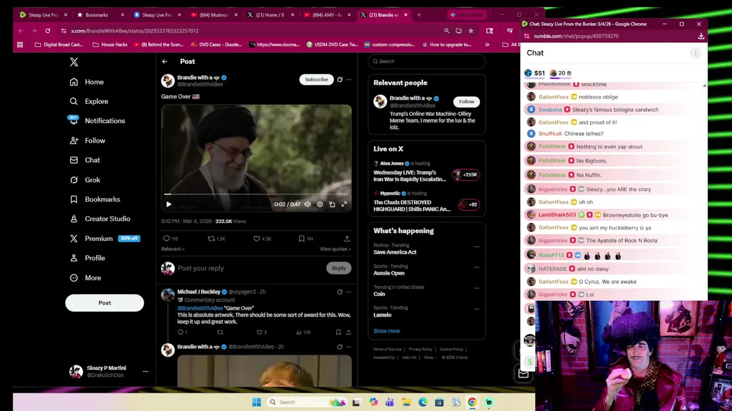Switch to the (694) Mushroom YouTube tab
732x411 pixels.
pyautogui.click(x=213, y=15)
